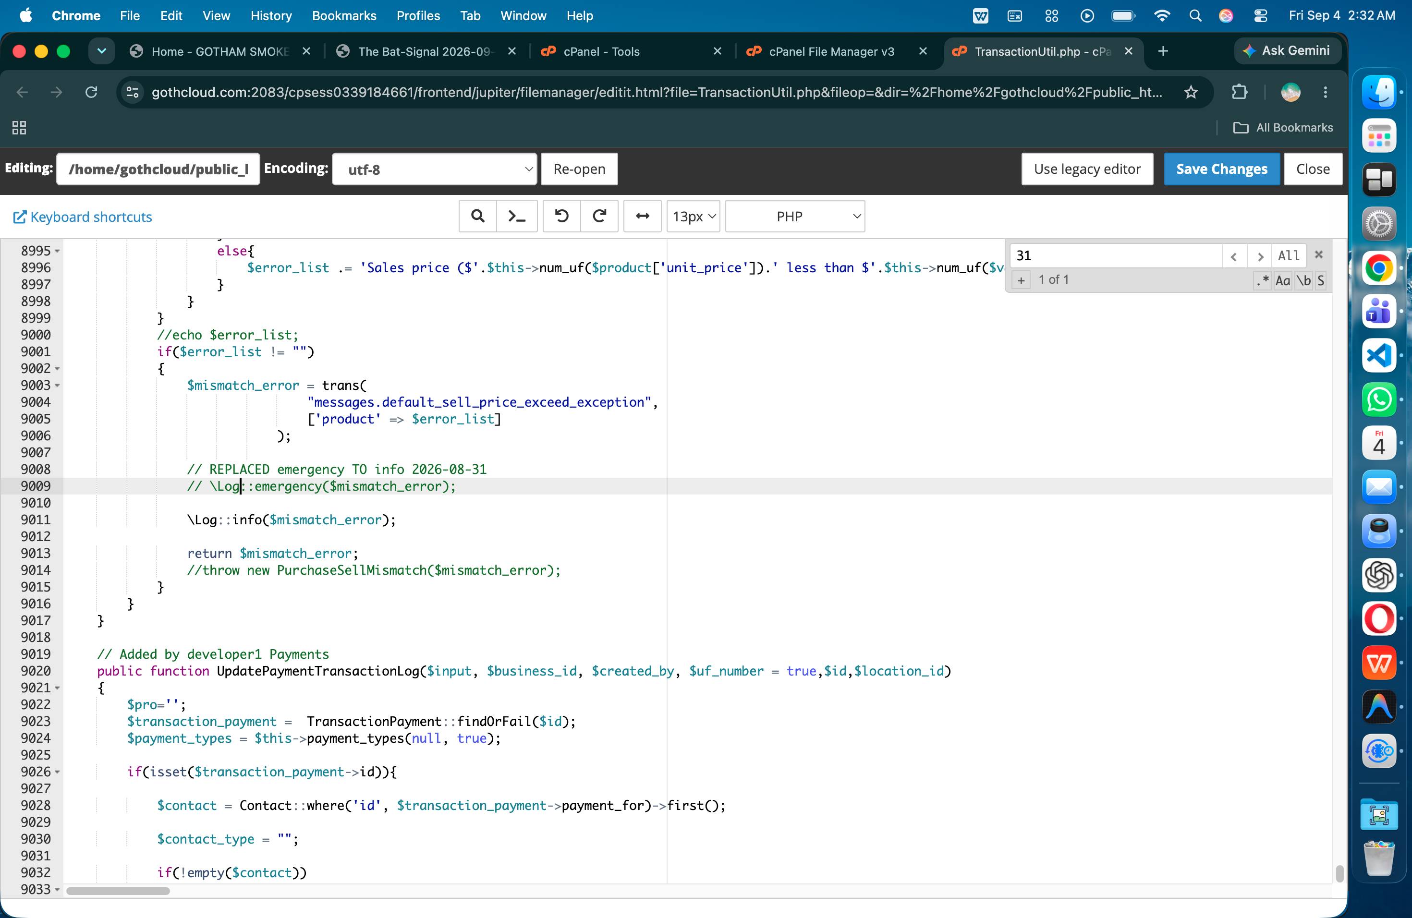Bookmark this page with star icon
The image size is (1412, 918).
coord(1191,92)
